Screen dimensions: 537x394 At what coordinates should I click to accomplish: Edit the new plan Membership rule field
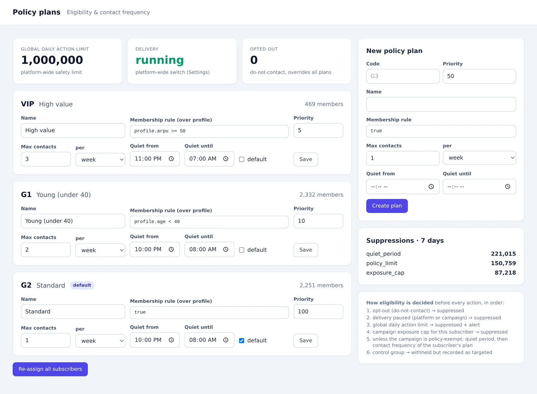click(441, 131)
